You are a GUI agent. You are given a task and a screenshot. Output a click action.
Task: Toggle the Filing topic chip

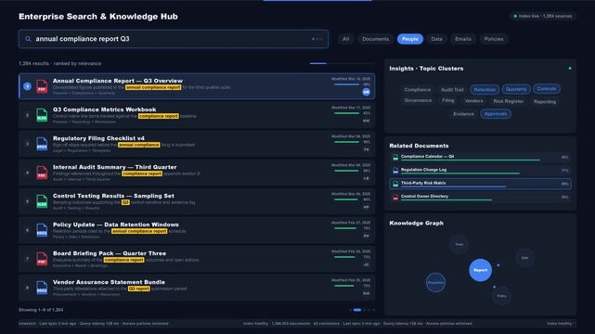click(447, 100)
